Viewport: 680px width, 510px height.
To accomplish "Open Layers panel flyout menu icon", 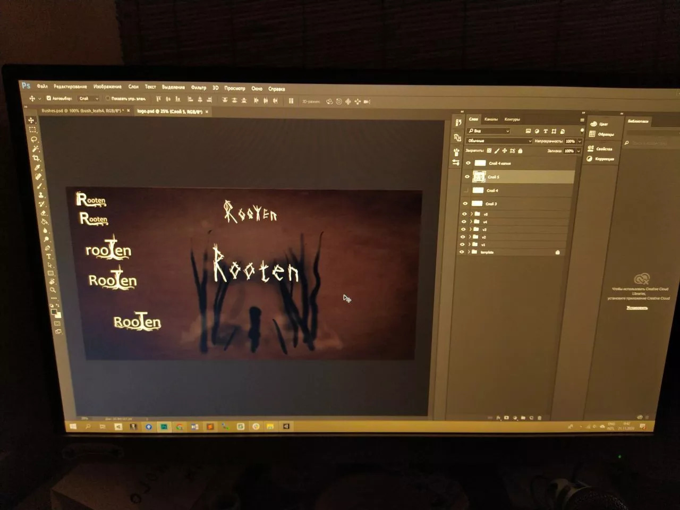I will pos(582,120).
